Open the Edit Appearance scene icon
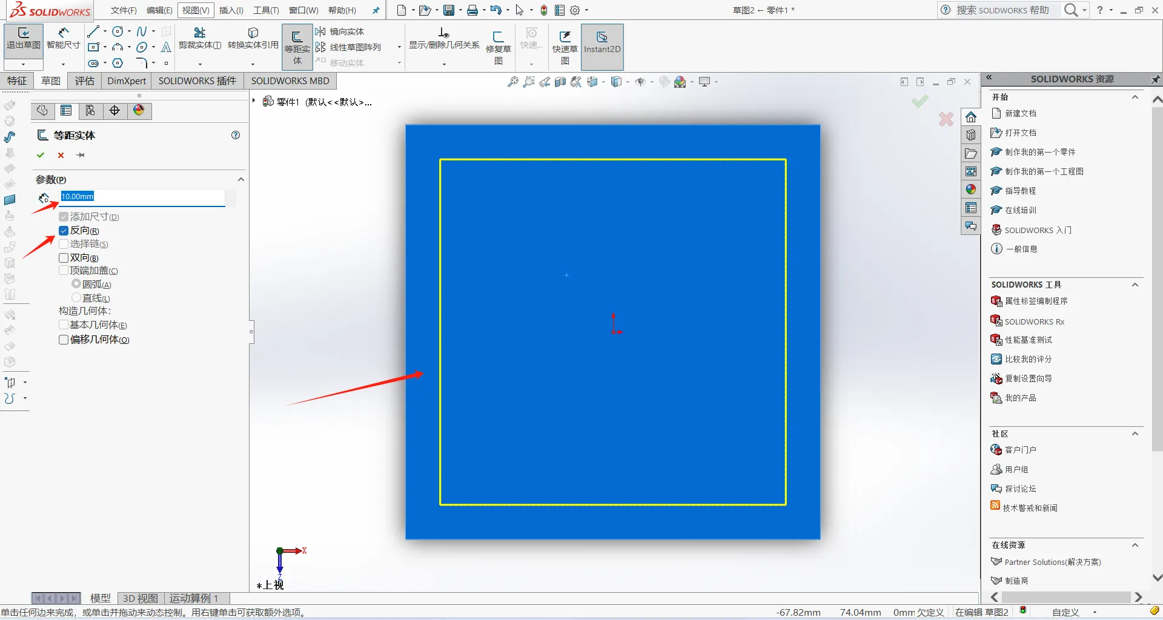This screenshot has height=620, width=1163. point(664,82)
